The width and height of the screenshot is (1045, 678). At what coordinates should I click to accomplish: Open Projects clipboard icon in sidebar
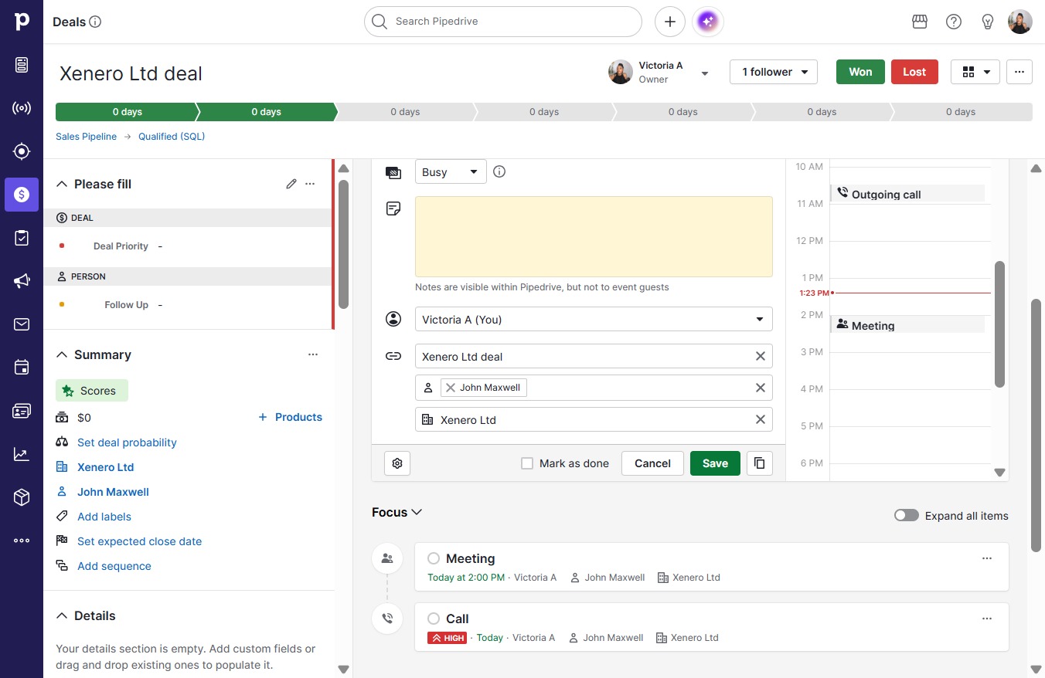(22, 238)
